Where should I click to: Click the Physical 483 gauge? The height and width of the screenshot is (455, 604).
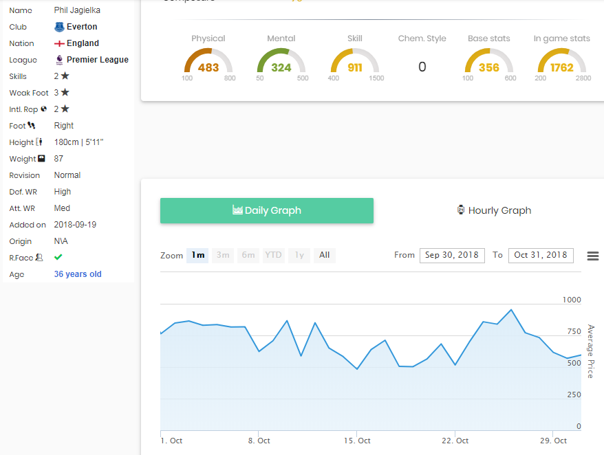point(208,62)
